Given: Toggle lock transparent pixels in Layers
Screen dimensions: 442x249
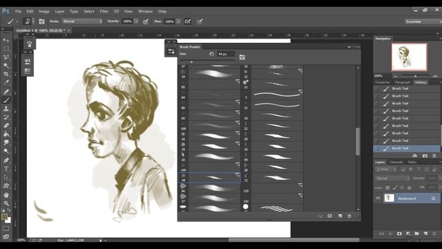Looking at the screenshot, I should point(387,187).
